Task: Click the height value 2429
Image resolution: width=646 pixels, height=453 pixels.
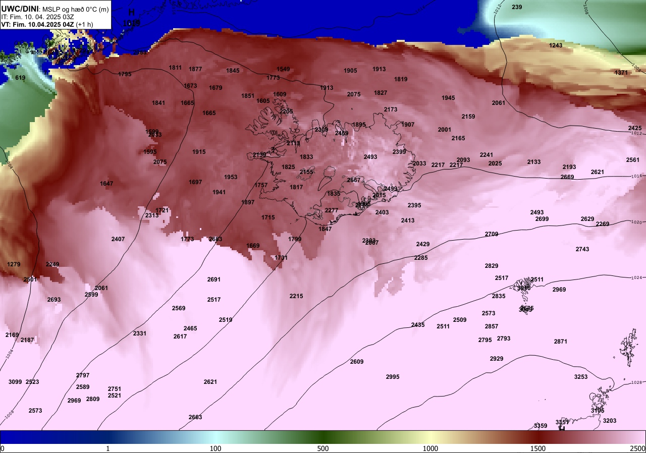Action: coord(423,244)
